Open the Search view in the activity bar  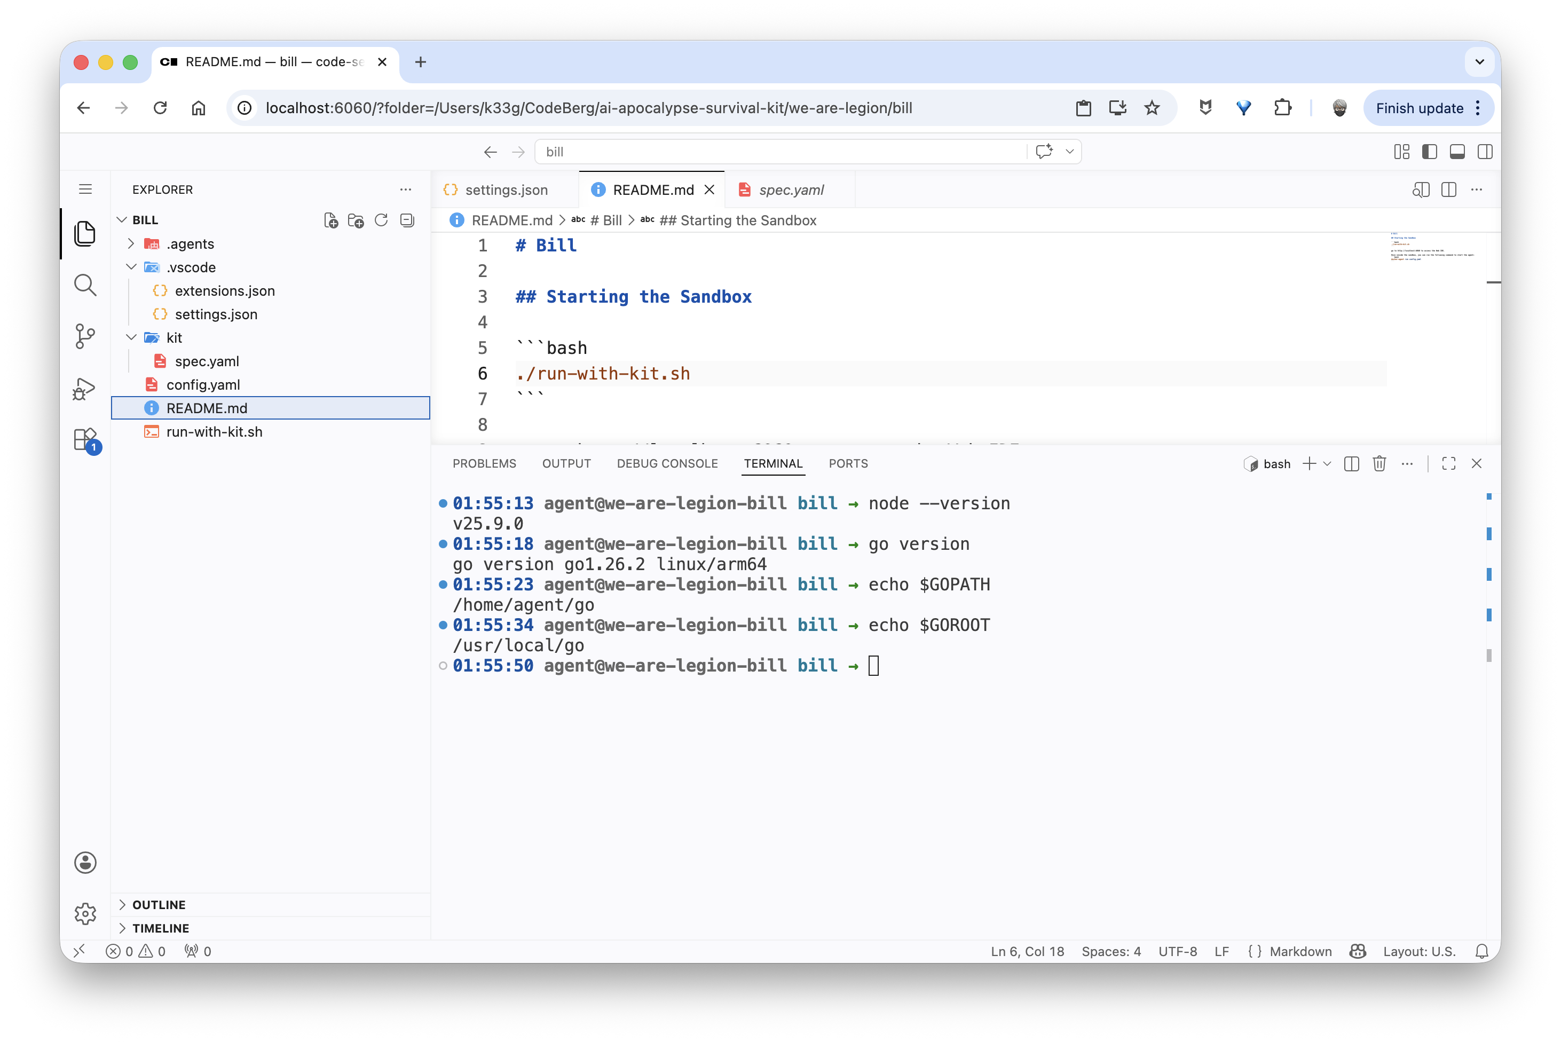[85, 285]
